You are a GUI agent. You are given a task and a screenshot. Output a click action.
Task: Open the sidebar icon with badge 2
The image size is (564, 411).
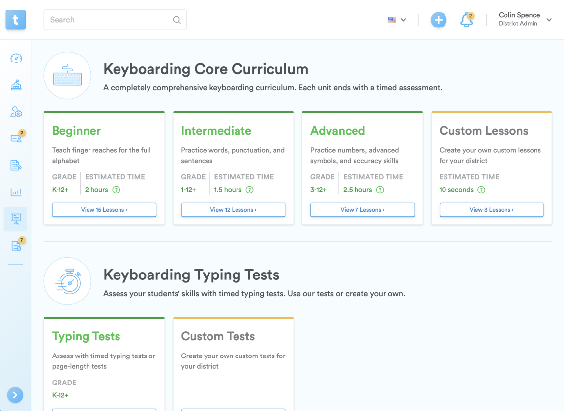pos(16,138)
